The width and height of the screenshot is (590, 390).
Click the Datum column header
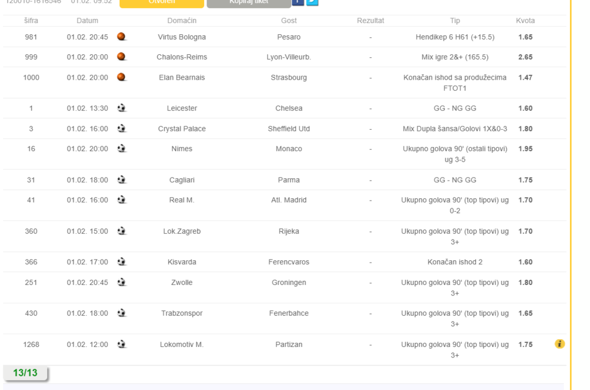[x=87, y=21]
